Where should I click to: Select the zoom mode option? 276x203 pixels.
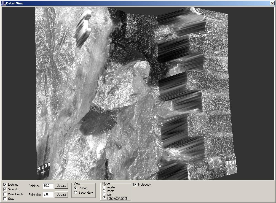[x=104, y=191]
